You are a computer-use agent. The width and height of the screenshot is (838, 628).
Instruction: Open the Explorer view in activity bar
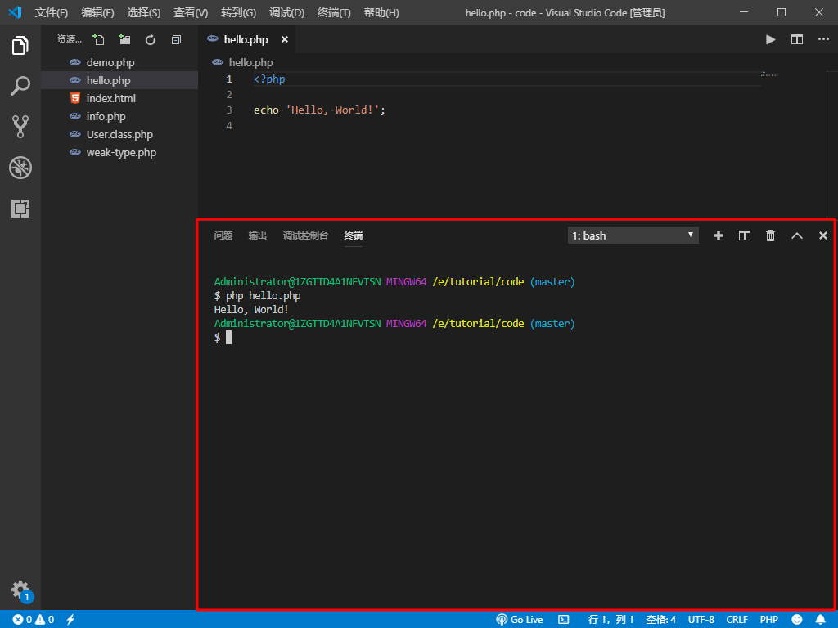pos(20,46)
